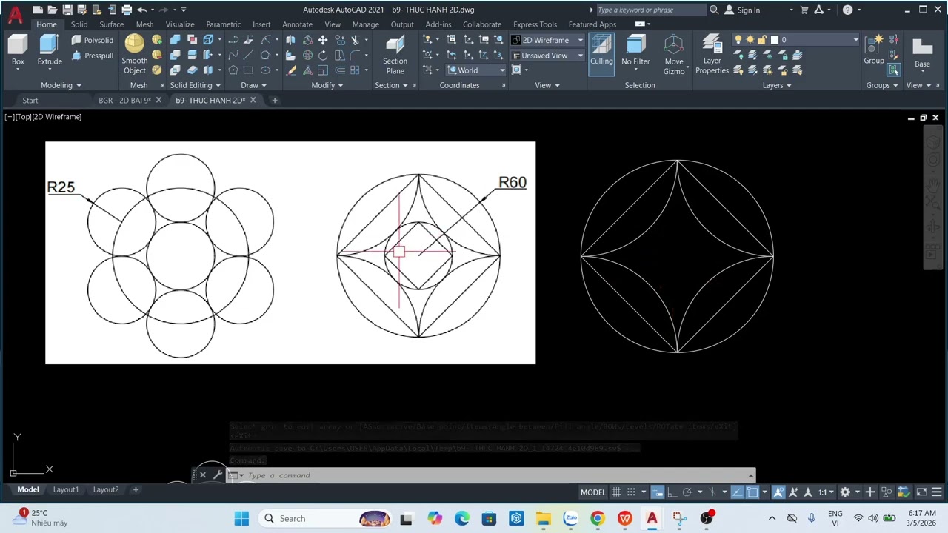Select the Move tool in Modify panel

pos(323,40)
